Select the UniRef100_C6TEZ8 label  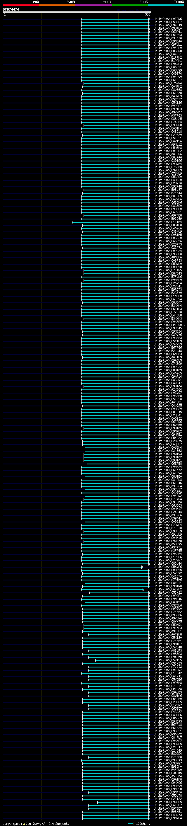(x=168, y=93)
